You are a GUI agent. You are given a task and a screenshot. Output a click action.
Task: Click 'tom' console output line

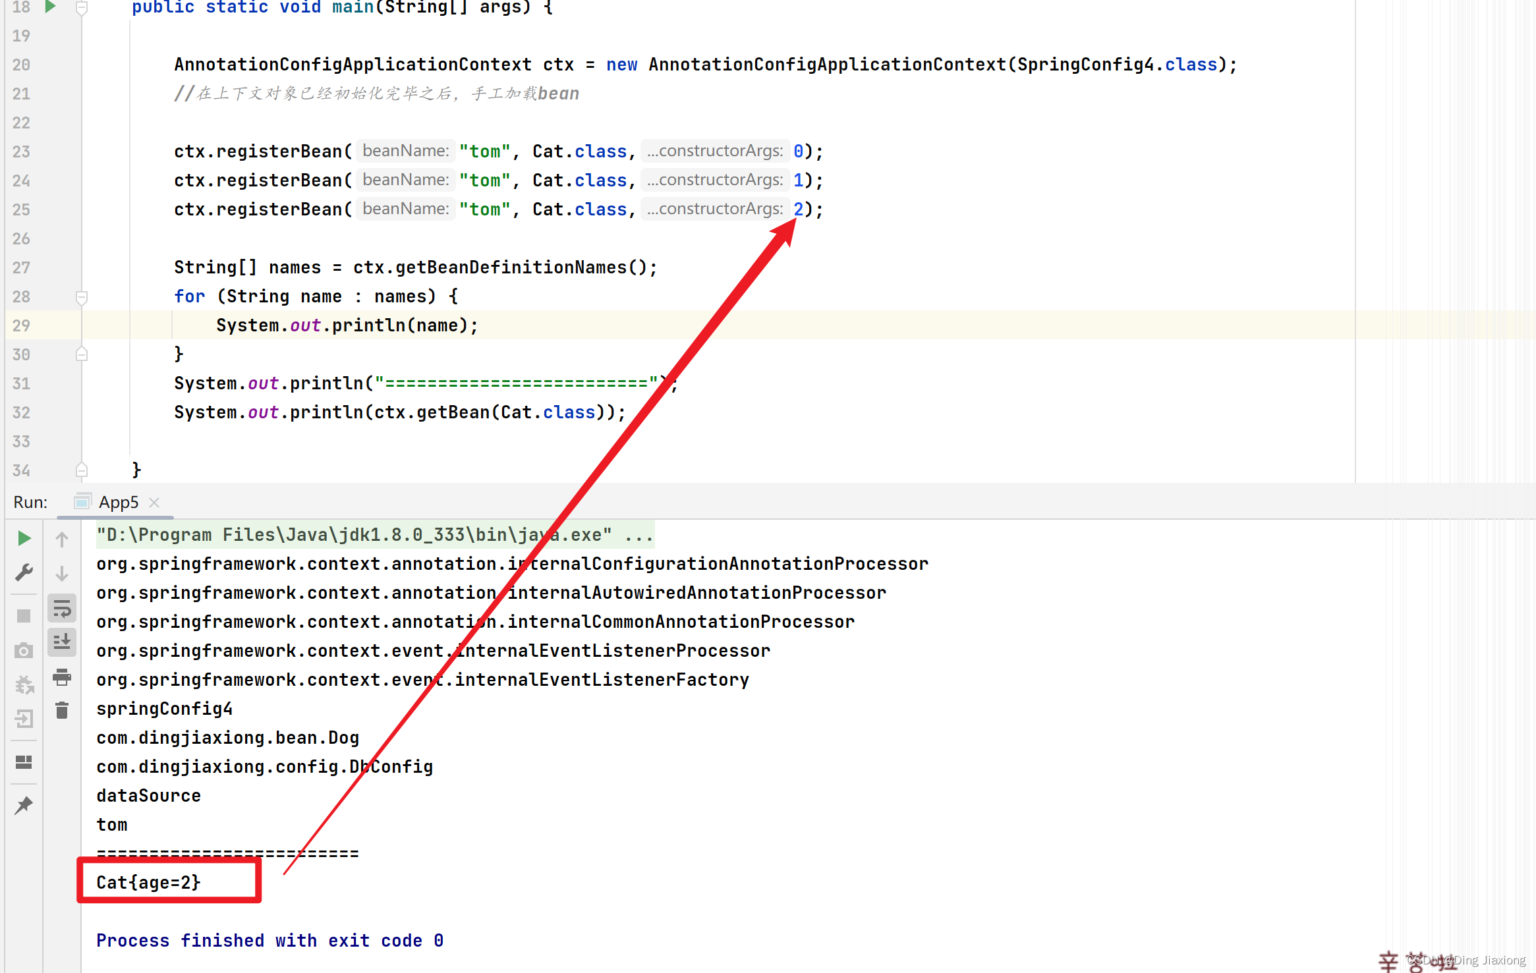[x=112, y=825]
